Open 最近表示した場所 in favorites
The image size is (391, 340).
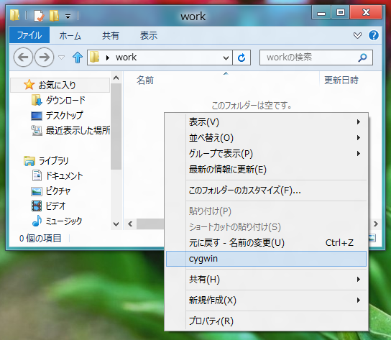tap(70, 130)
